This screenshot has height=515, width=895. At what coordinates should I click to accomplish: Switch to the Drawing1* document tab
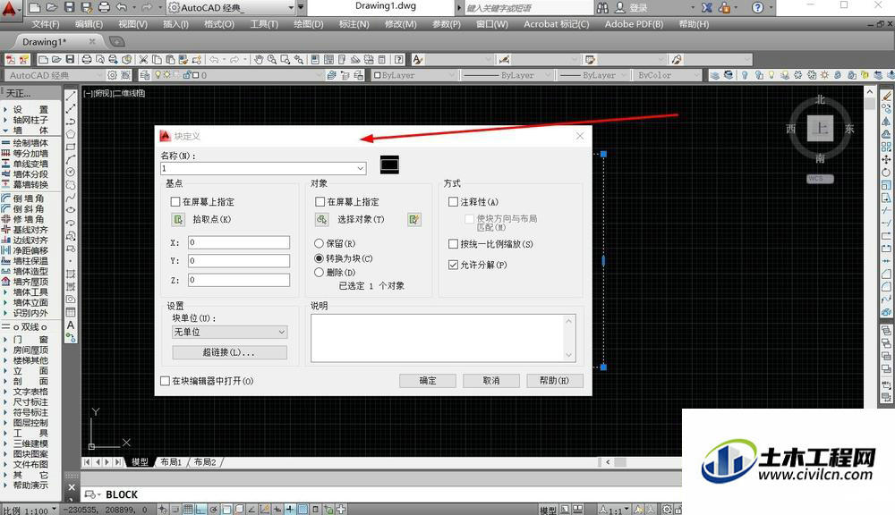click(x=45, y=42)
